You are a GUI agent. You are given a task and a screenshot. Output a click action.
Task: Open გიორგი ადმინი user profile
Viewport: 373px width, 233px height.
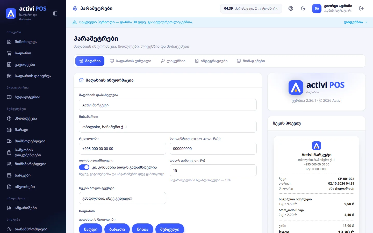(332, 9)
